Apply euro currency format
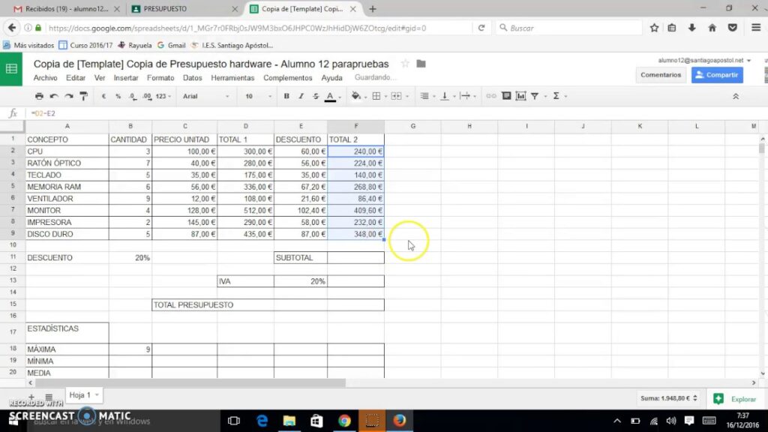768x432 pixels. [103, 97]
